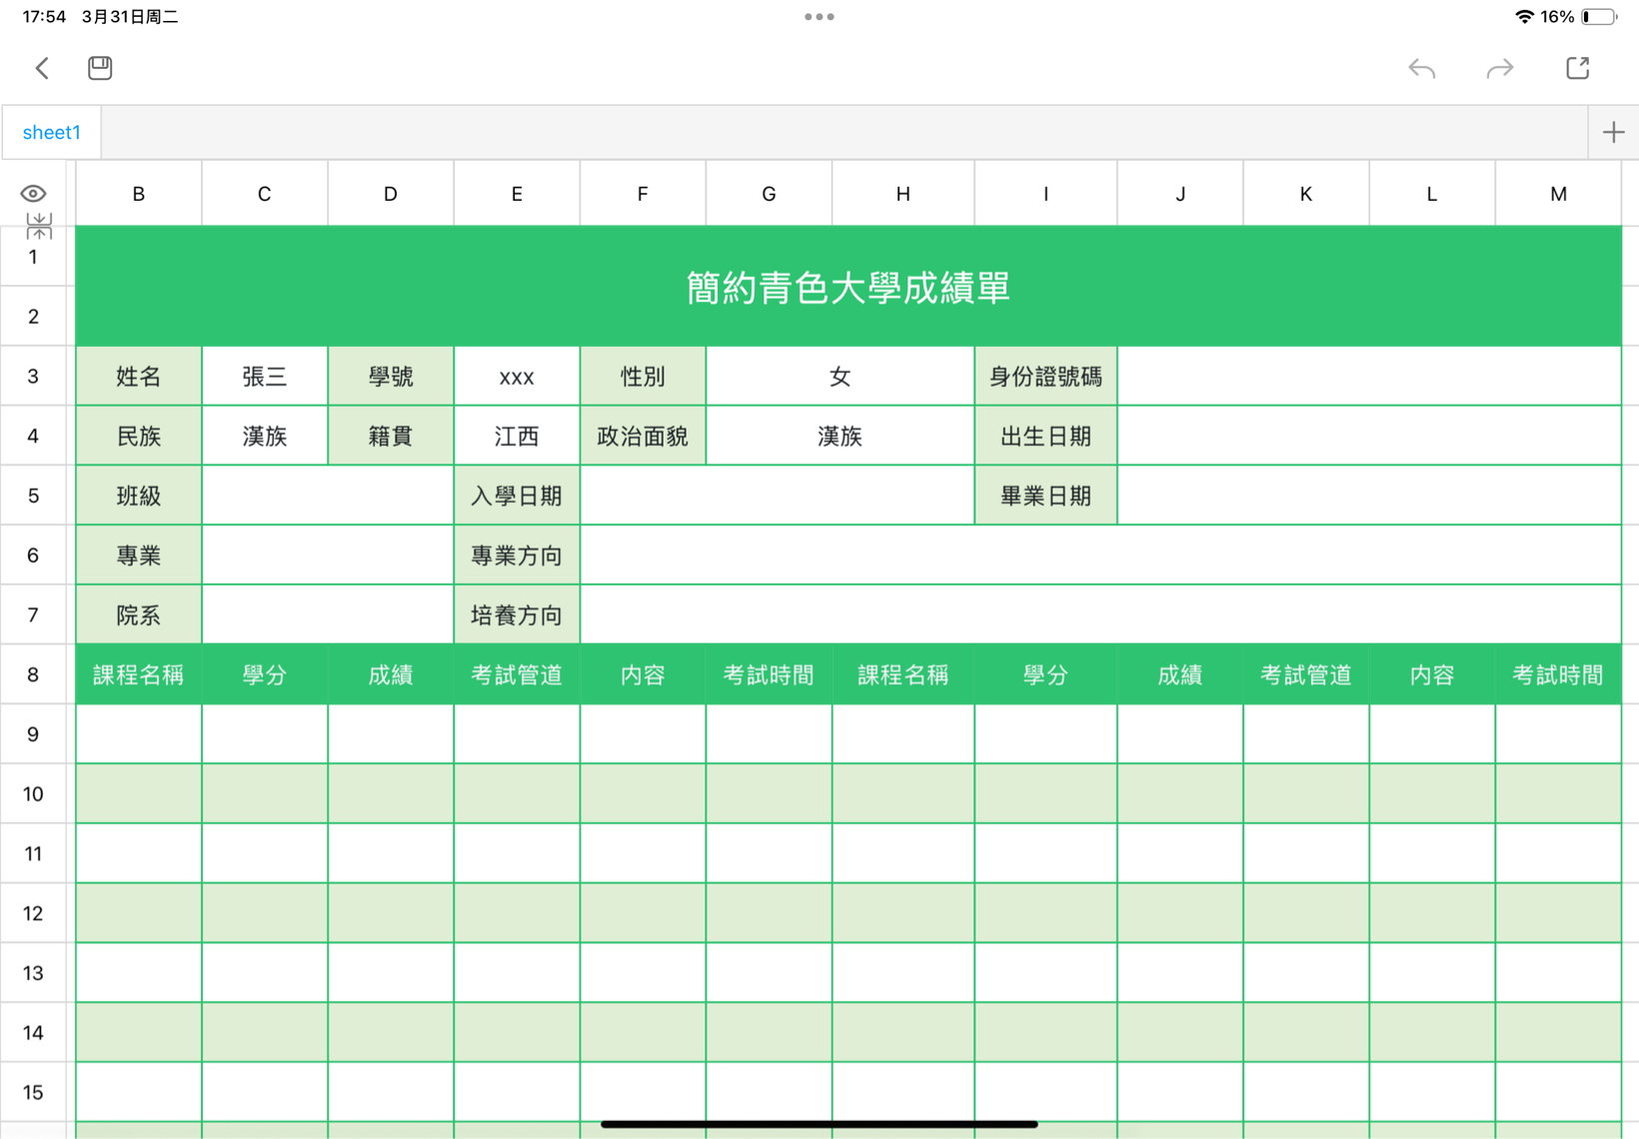Select column K header
Viewport: 1639px width, 1139px height.
click(x=1306, y=194)
